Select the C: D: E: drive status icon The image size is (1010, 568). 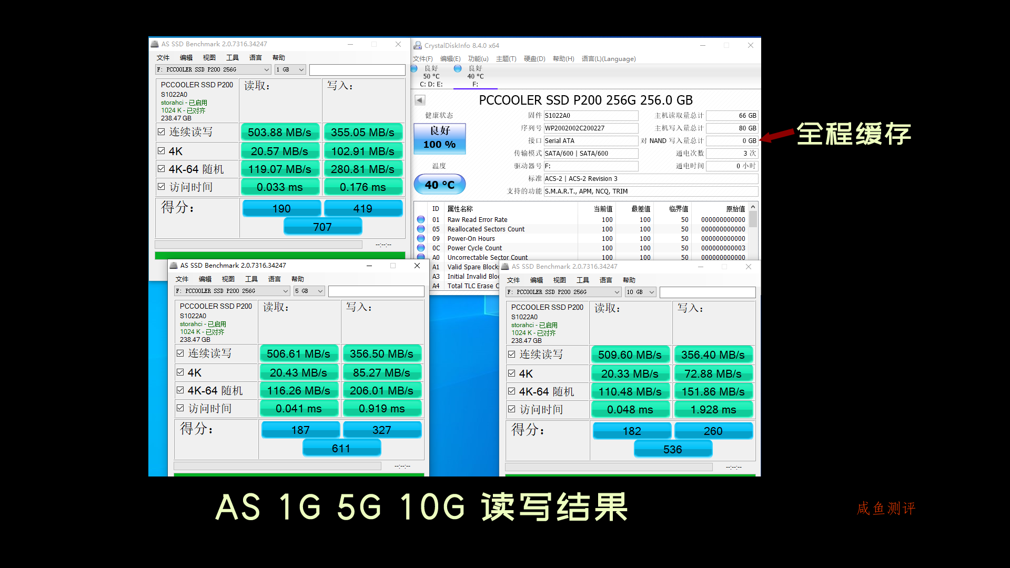click(x=414, y=68)
